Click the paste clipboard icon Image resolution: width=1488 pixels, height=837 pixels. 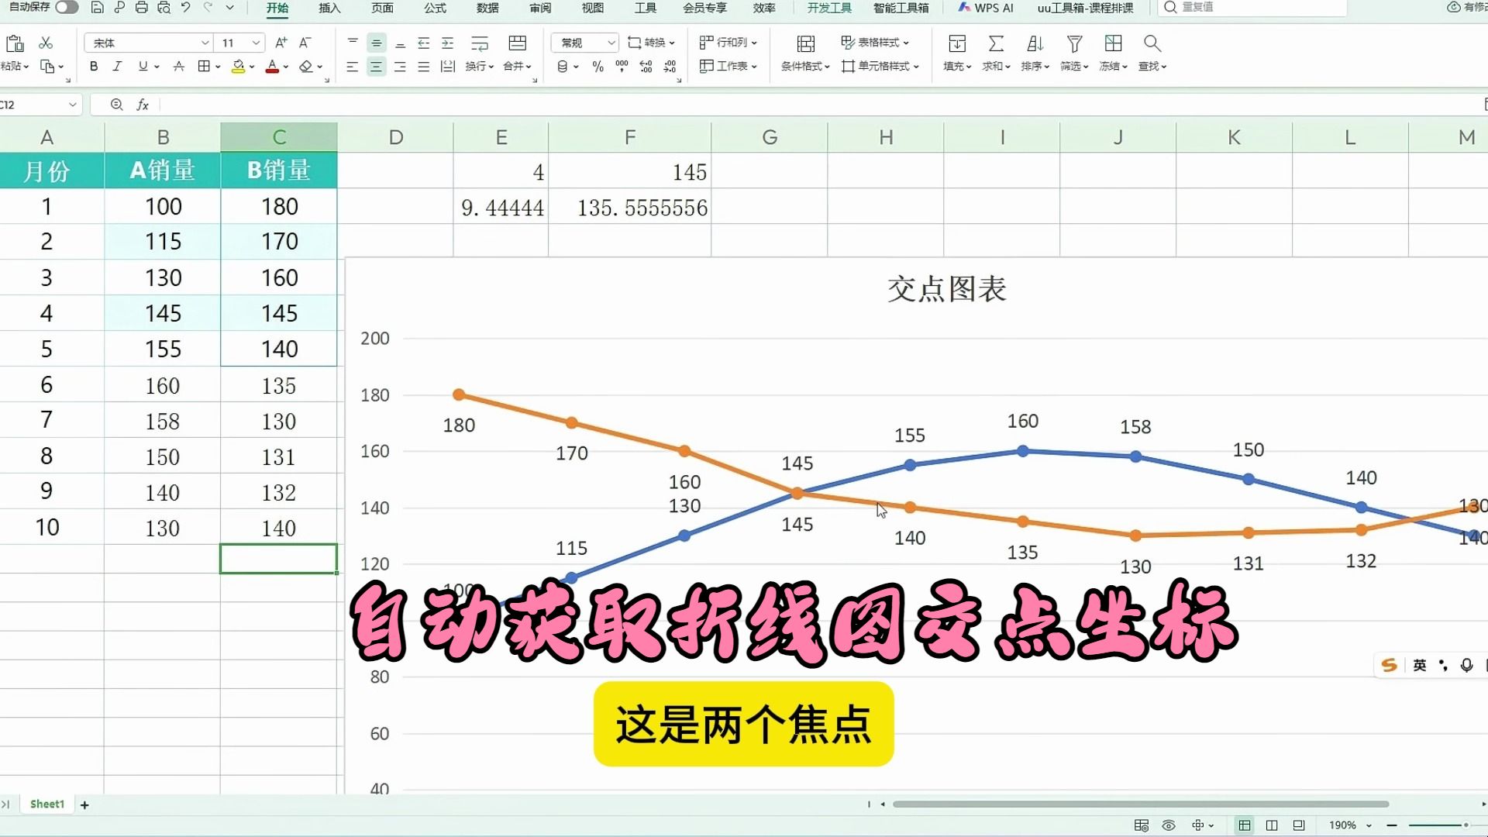[15, 43]
